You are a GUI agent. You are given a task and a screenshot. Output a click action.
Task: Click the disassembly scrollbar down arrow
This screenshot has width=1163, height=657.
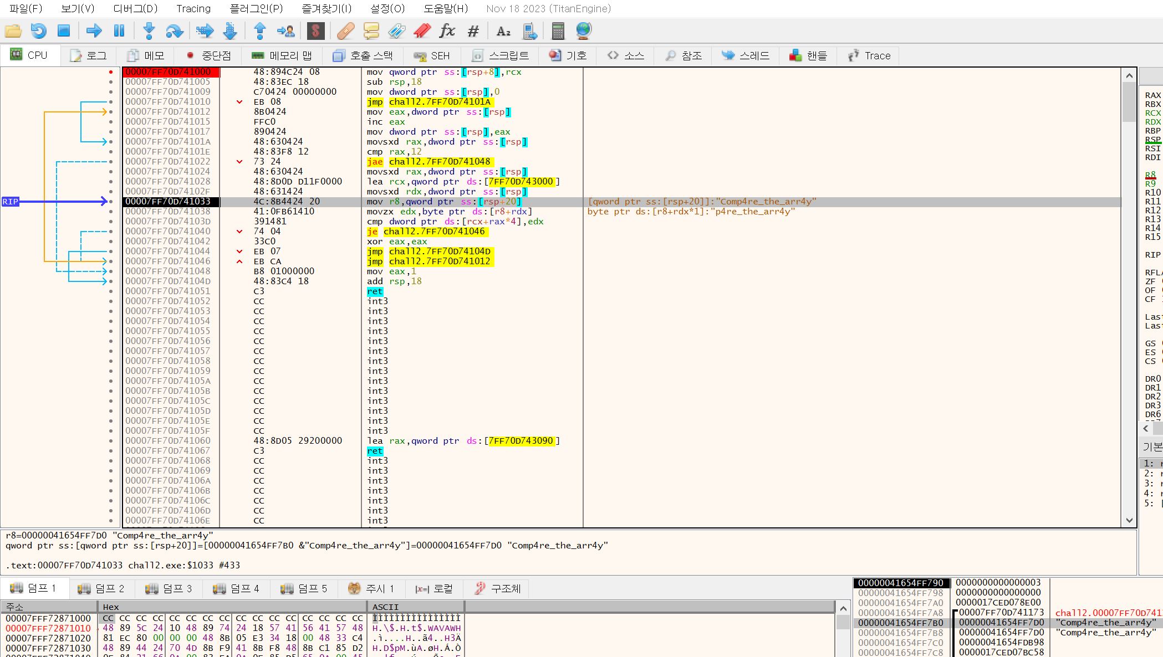pyautogui.click(x=1129, y=520)
